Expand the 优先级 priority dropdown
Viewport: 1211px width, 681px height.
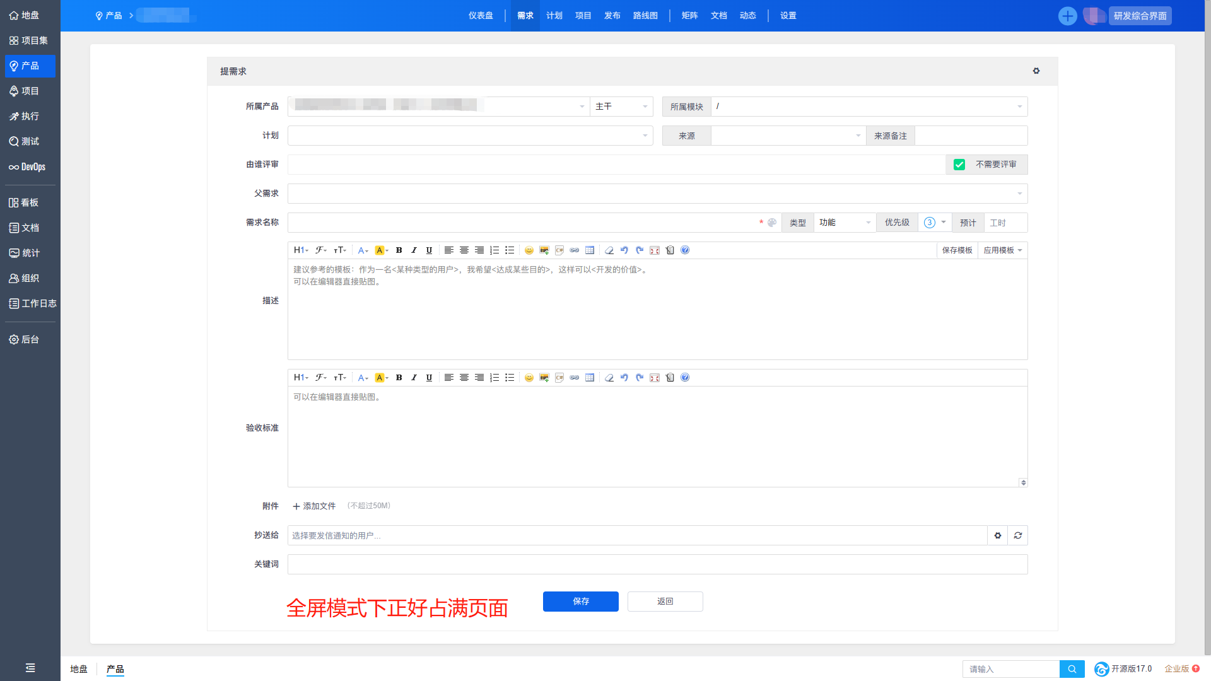click(935, 223)
